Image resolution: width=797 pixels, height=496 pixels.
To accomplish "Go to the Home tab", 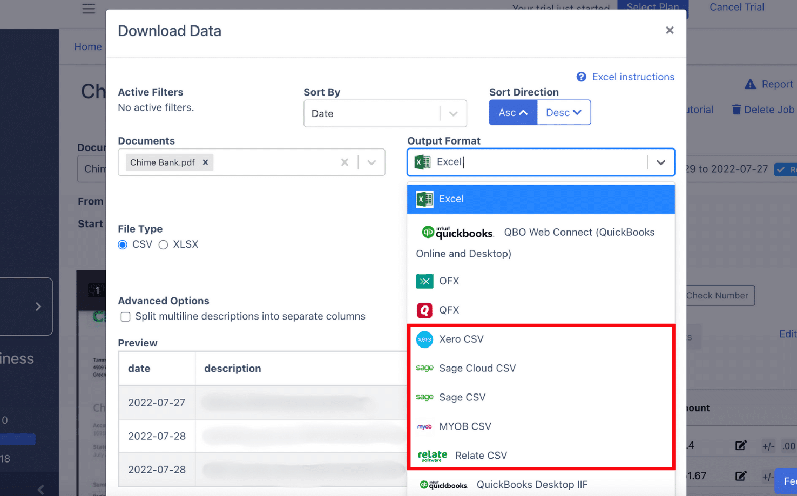I will tap(88, 47).
